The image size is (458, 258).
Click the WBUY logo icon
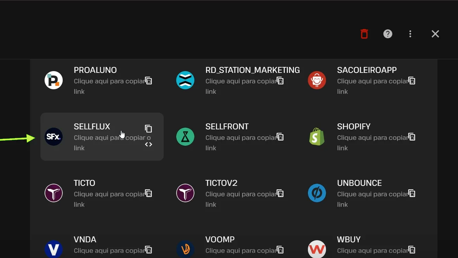click(x=317, y=249)
